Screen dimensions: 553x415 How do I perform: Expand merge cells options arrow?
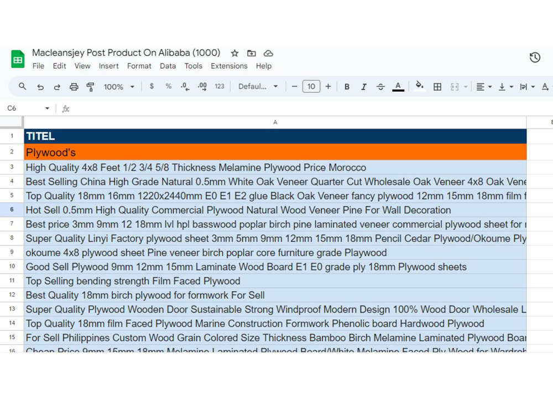point(466,87)
